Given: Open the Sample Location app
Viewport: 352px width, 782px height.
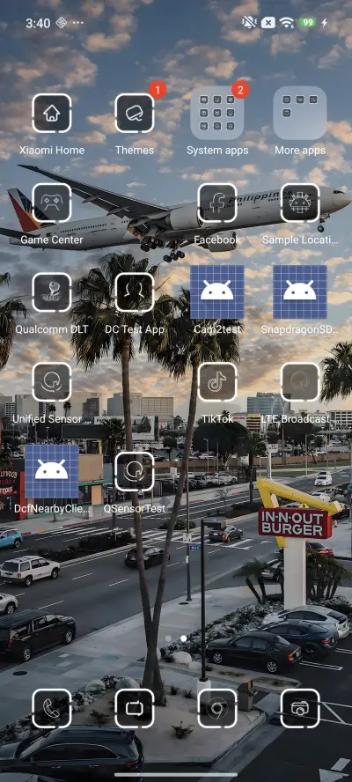Looking at the screenshot, I should [x=300, y=203].
